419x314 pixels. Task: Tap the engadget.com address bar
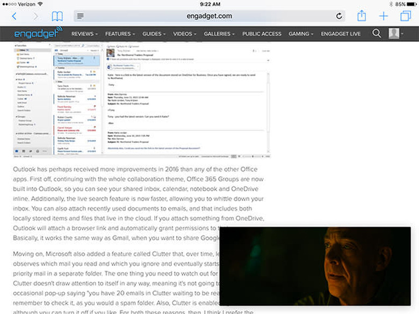point(209,16)
